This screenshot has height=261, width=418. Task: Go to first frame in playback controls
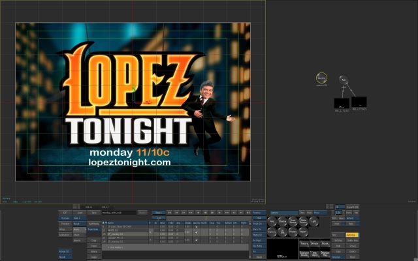point(169,213)
